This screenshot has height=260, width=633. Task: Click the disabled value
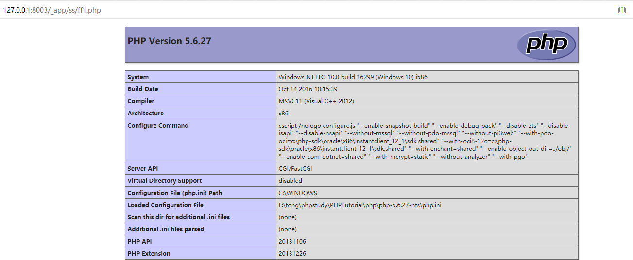point(290,181)
